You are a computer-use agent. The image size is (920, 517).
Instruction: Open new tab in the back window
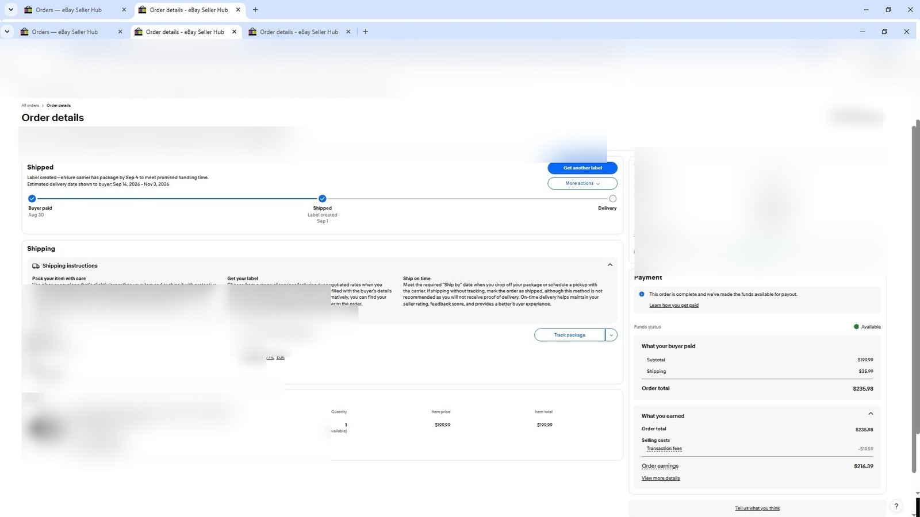(x=255, y=10)
